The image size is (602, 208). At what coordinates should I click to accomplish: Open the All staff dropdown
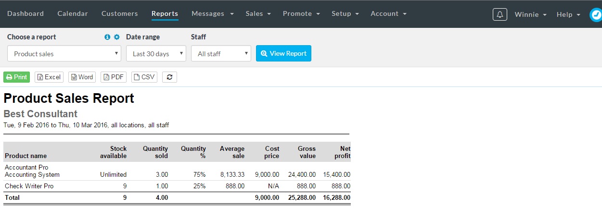click(x=221, y=53)
